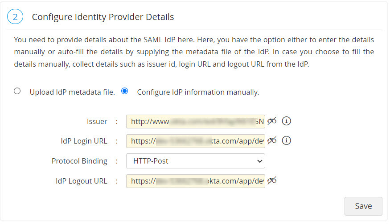
Task: Toggle masking on IdP Login URL field
Action: point(272,140)
